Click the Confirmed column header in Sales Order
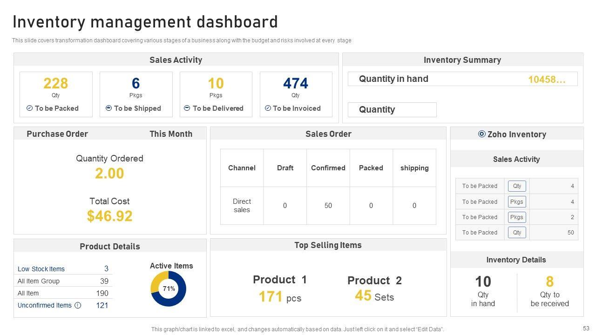The image size is (596, 335). (328, 168)
